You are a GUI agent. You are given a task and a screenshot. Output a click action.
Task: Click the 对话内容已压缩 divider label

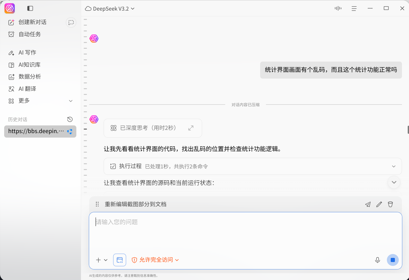(x=245, y=105)
